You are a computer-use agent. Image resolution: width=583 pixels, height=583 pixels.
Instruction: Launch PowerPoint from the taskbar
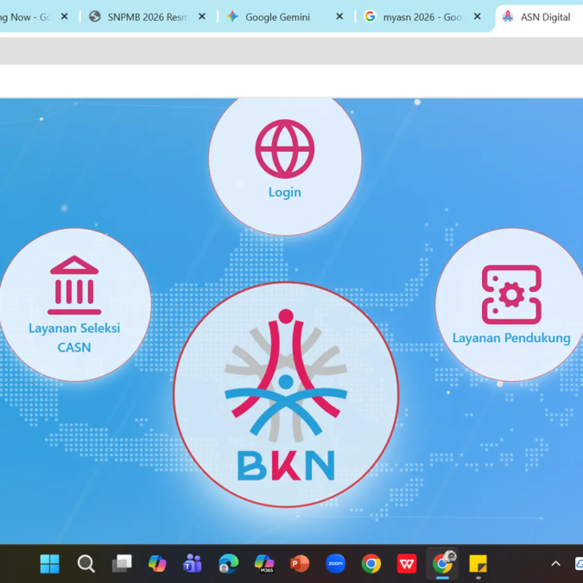[x=300, y=564]
